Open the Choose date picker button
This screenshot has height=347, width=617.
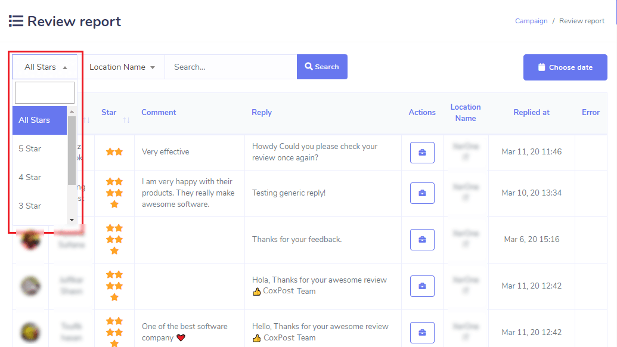coord(565,67)
